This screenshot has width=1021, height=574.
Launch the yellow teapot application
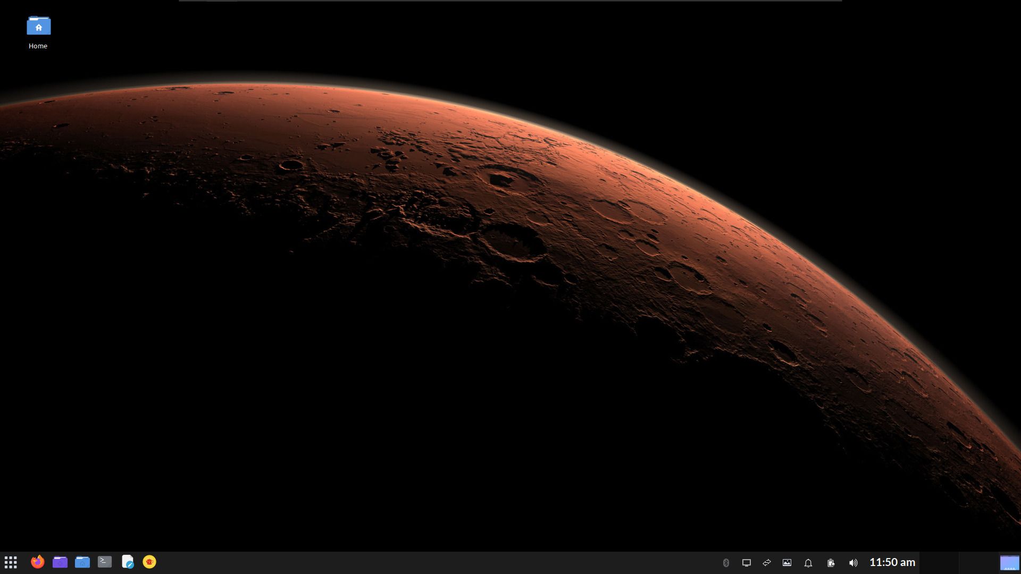(x=150, y=562)
